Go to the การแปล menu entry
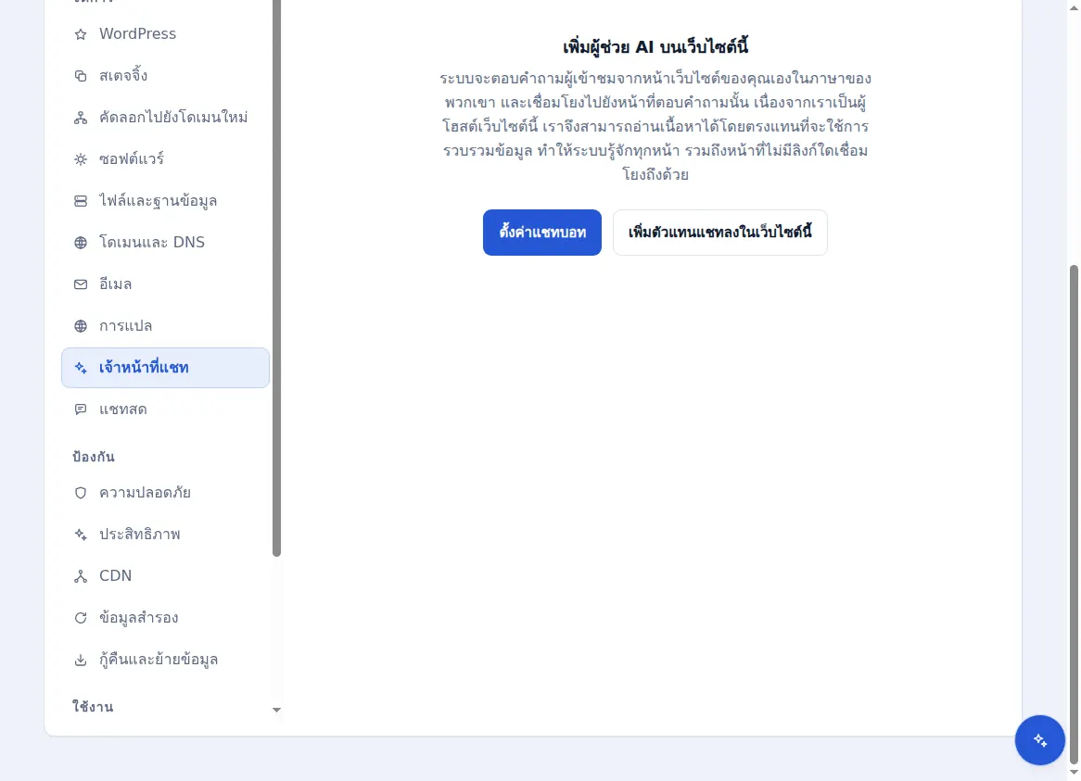1081x781 pixels. [x=165, y=326]
